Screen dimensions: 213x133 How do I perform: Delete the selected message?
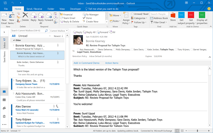(25, 17)
